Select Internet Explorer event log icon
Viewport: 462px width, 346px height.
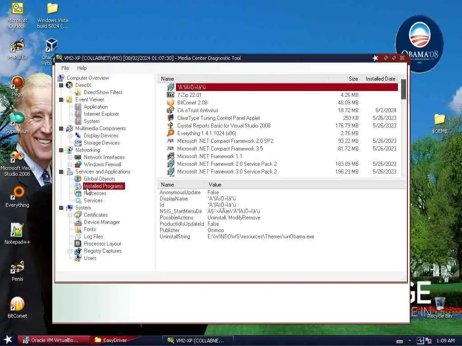click(x=78, y=114)
